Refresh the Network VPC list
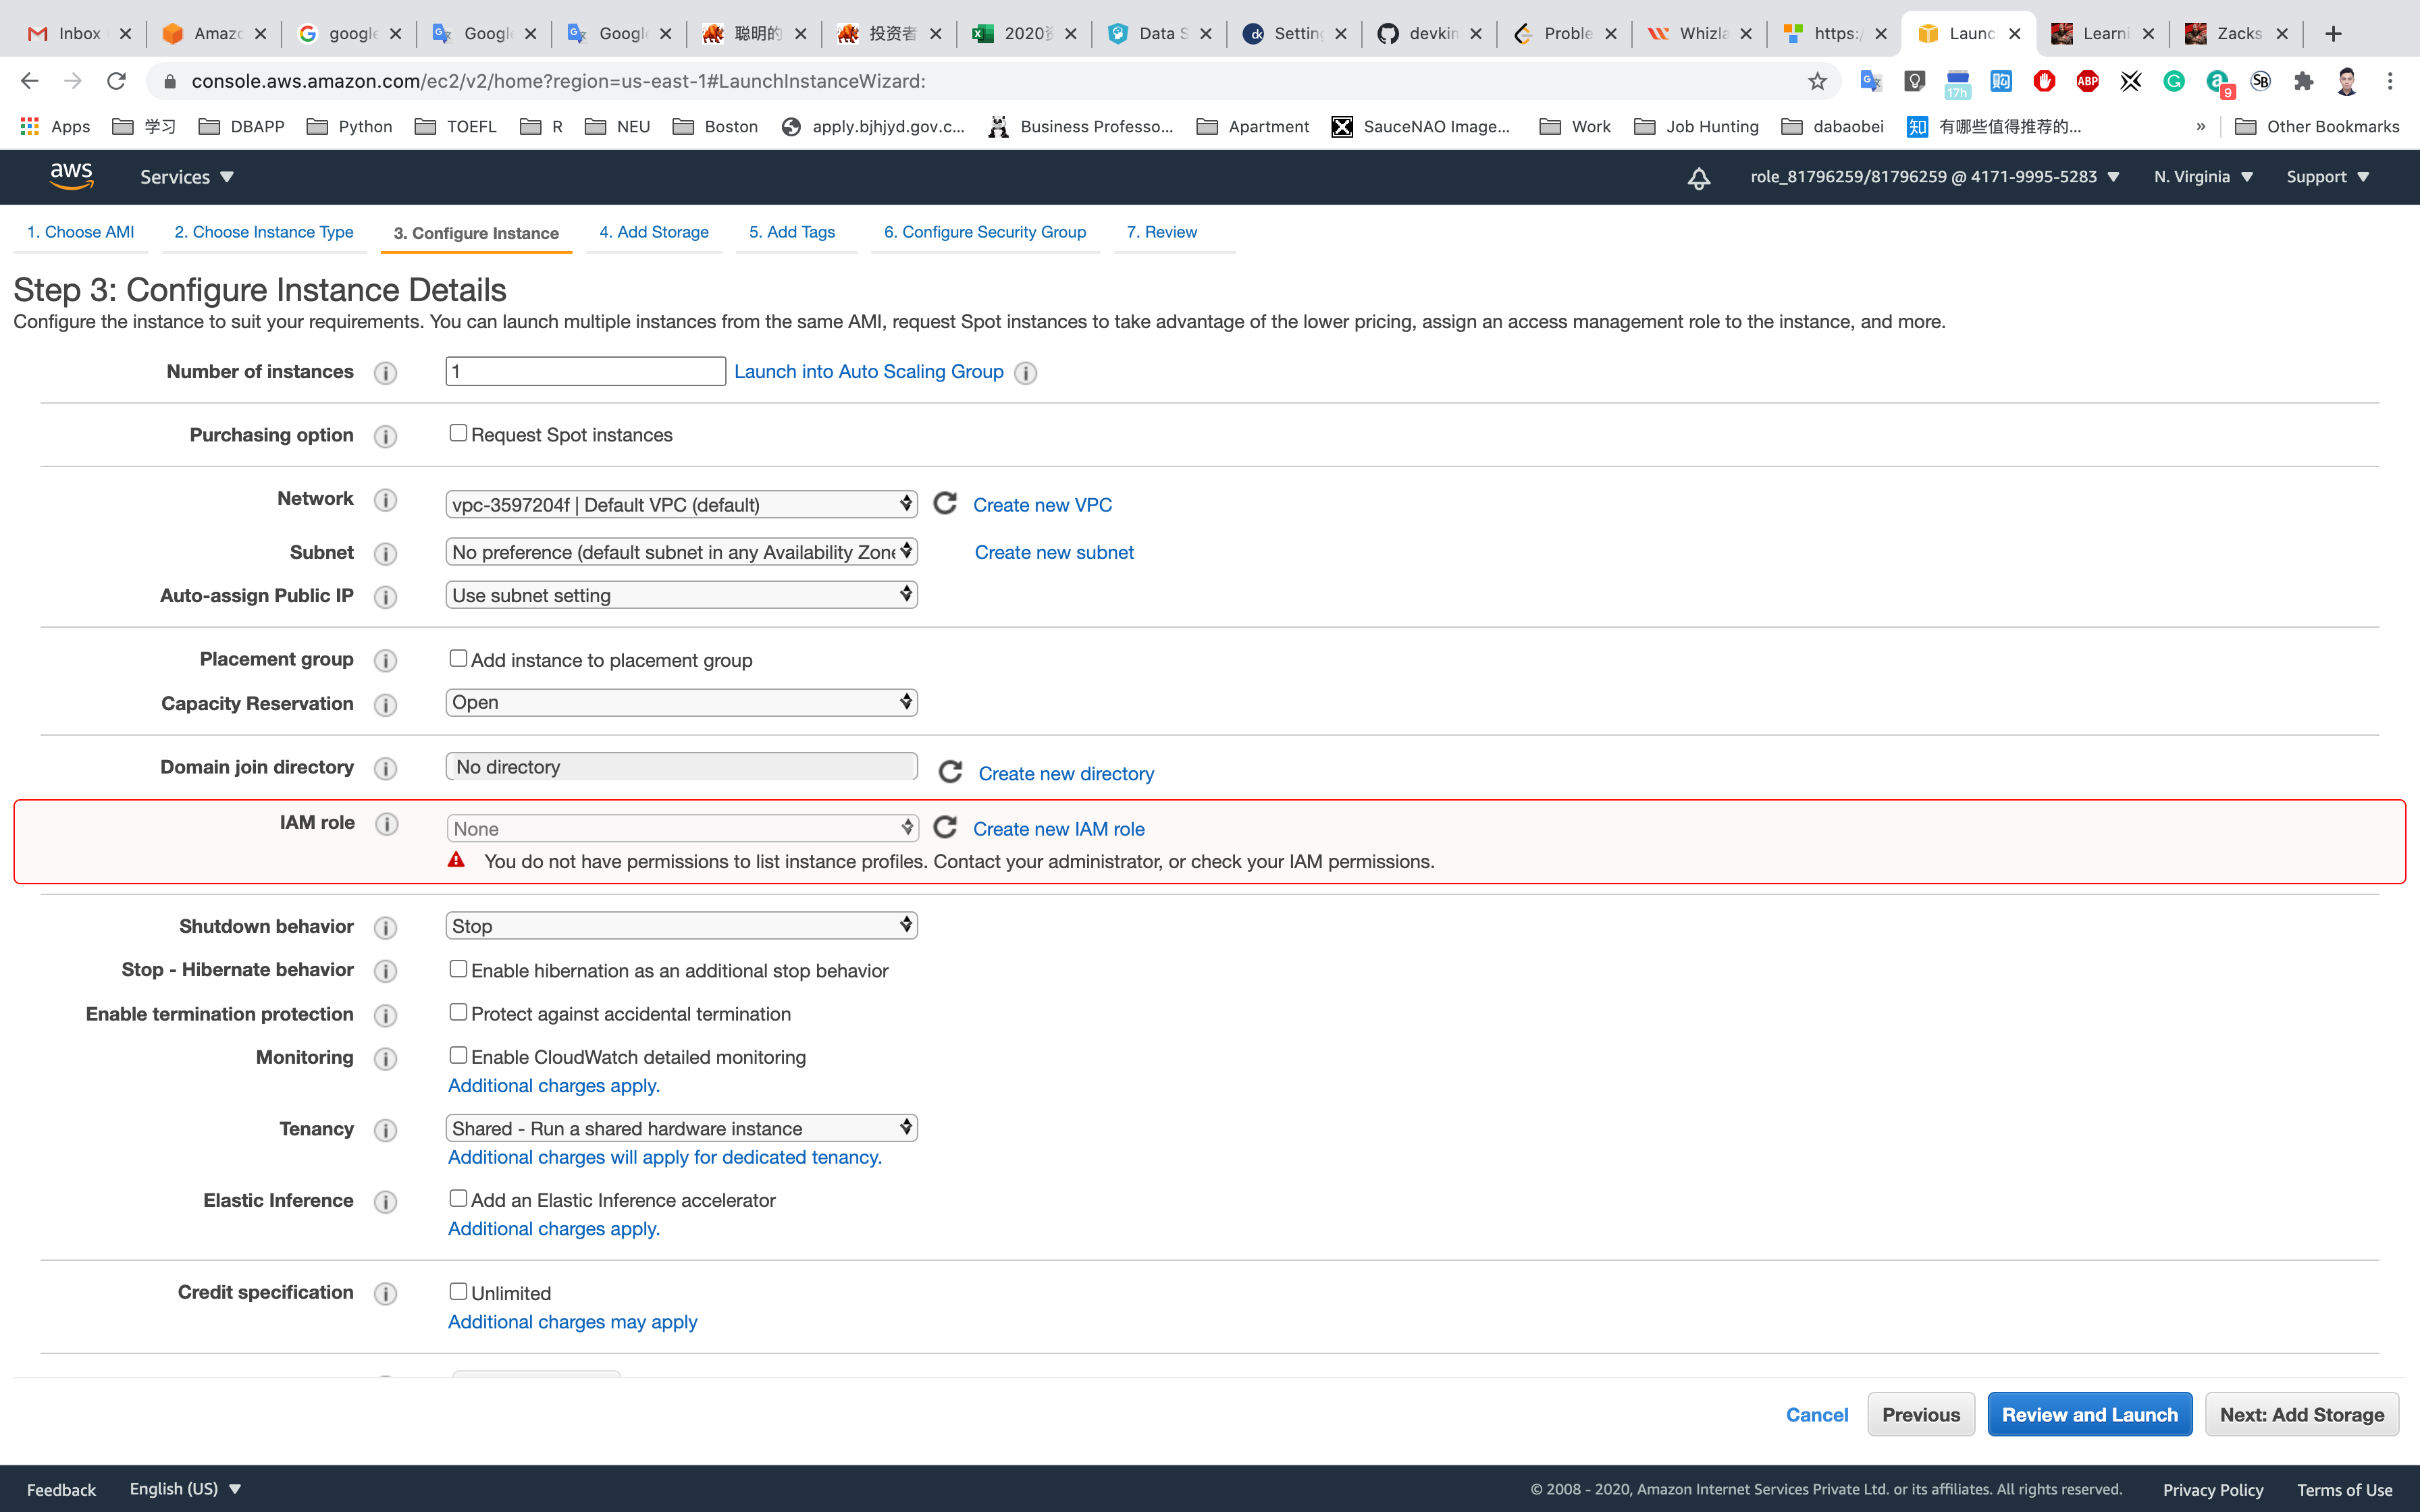This screenshot has height=1512, width=2420. point(945,503)
